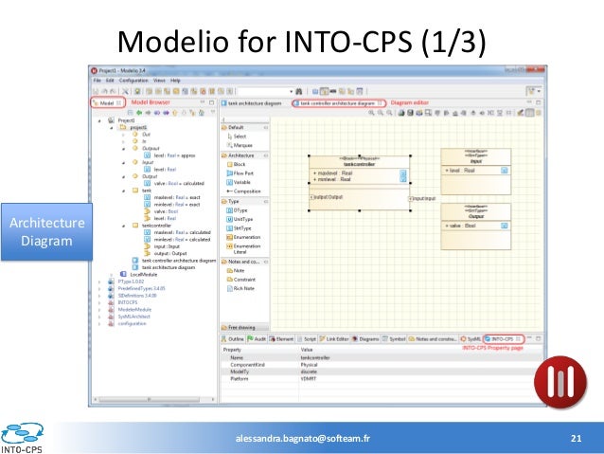The height and width of the screenshot is (454, 604).
Task: Select PredefinedTypes 3.4.05 in tree
Action: (137, 288)
